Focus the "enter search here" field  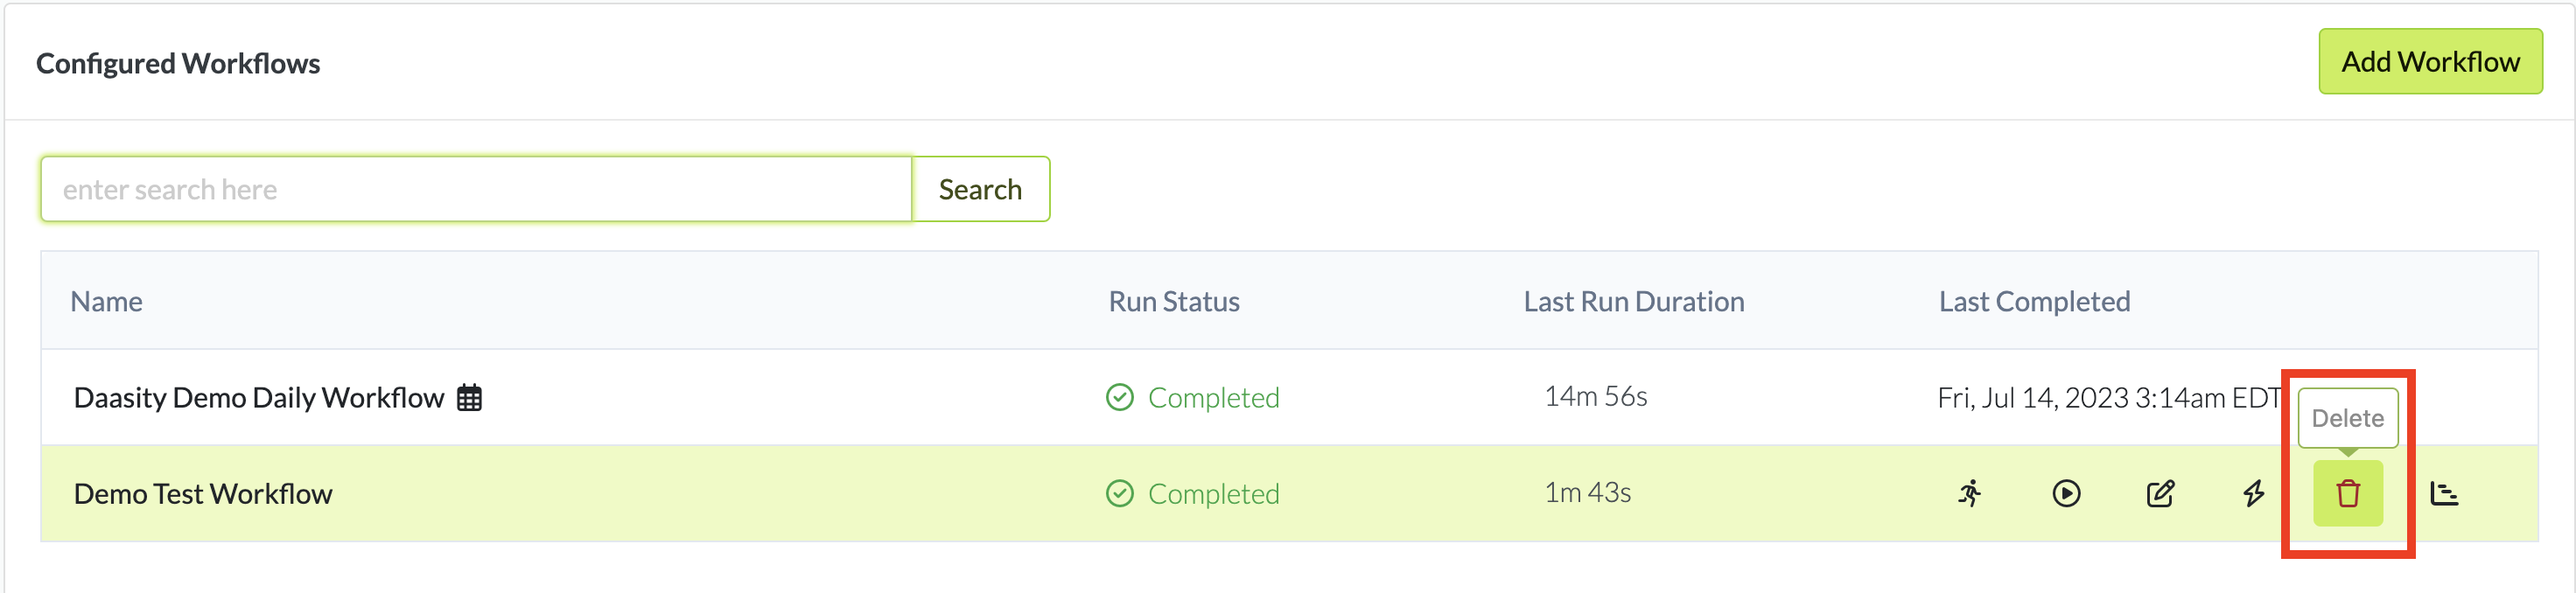point(476,189)
